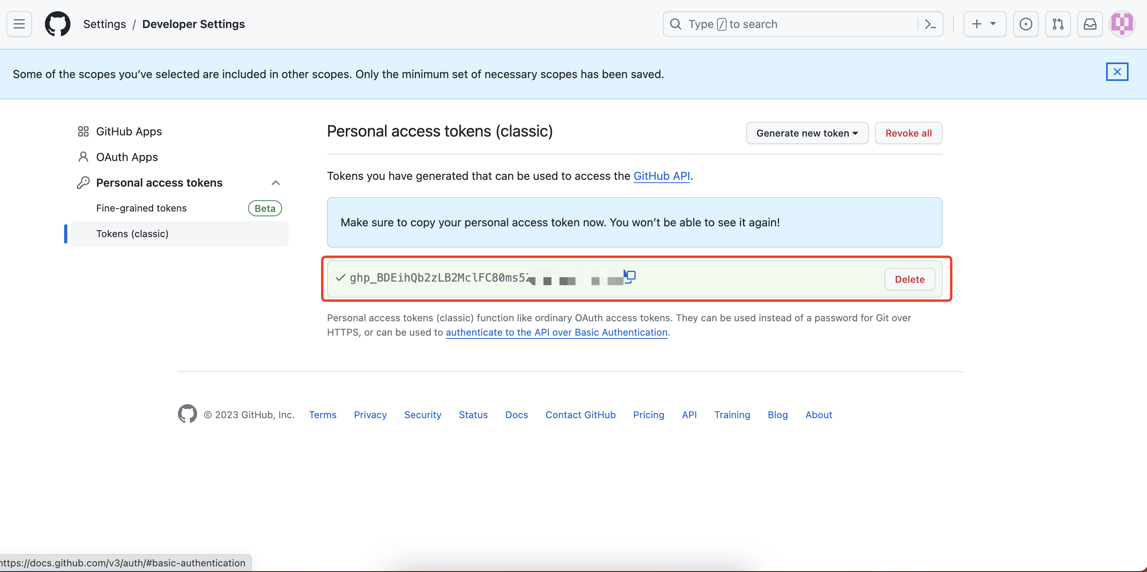Open the plus create-new dropdown

coord(984,24)
